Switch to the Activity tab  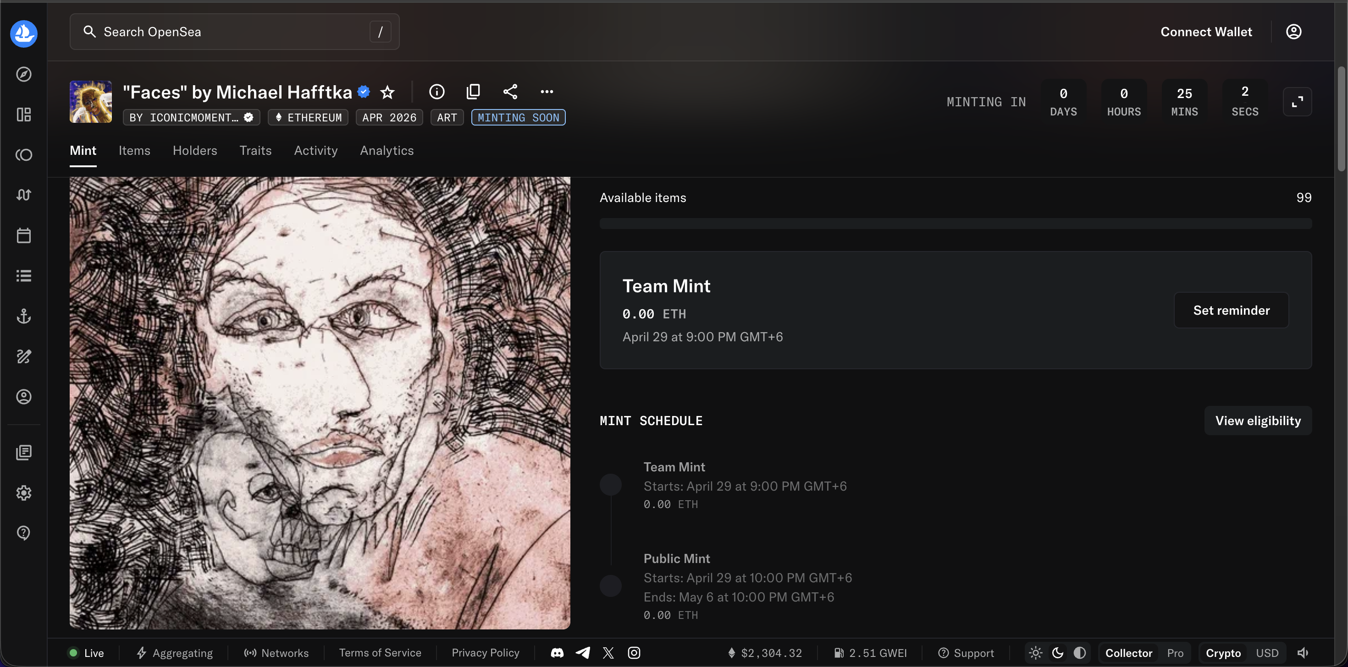pyautogui.click(x=316, y=151)
